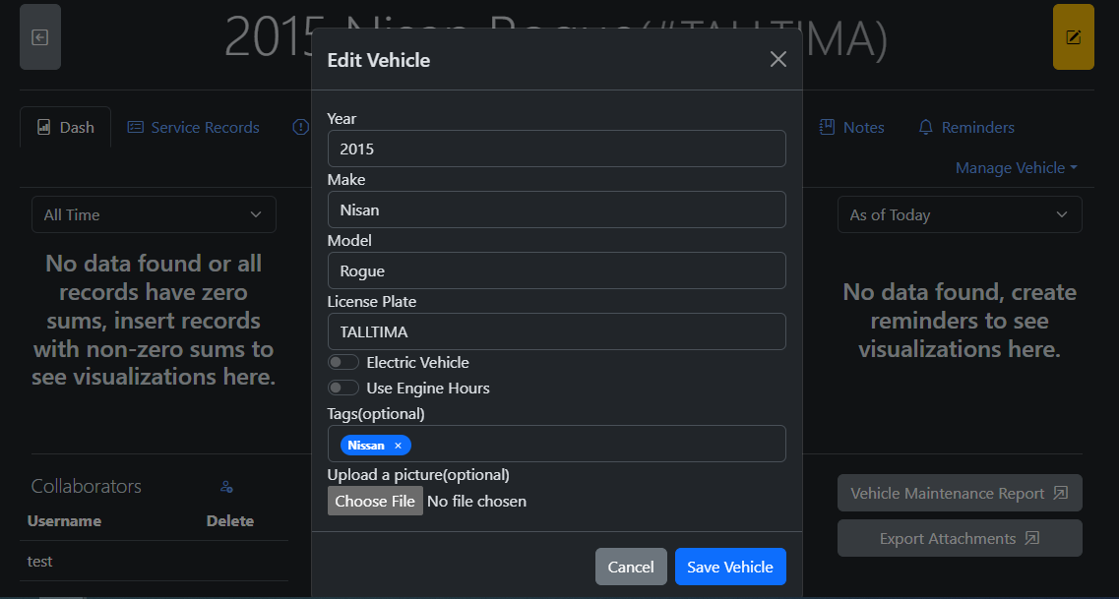Switch to the Dash tab

[66, 127]
